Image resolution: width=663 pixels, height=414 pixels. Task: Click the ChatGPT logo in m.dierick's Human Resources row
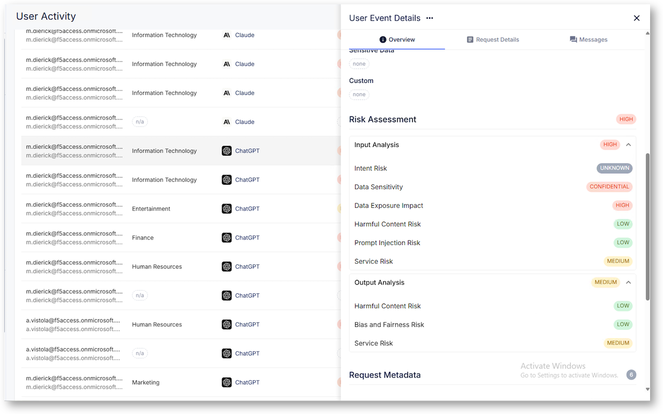tap(227, 267)
